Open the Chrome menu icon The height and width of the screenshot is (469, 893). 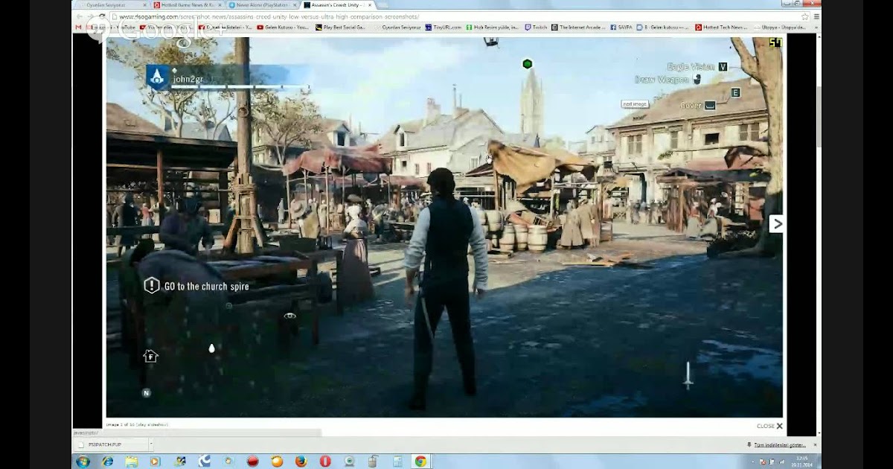click(816, 16)
